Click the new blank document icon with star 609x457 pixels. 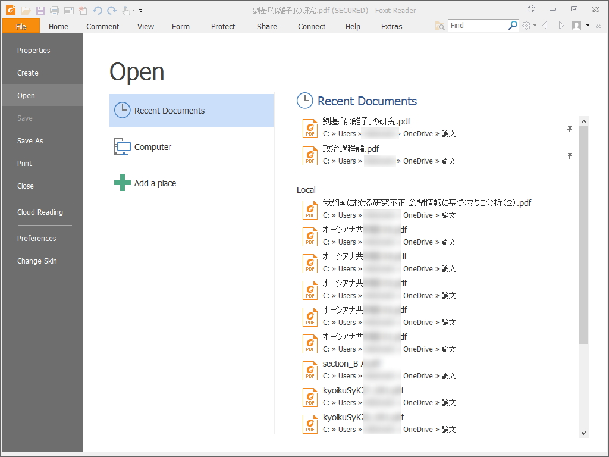click(x=83, y=11)
